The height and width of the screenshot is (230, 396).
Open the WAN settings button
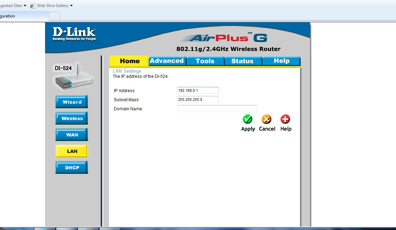[72, 135]
